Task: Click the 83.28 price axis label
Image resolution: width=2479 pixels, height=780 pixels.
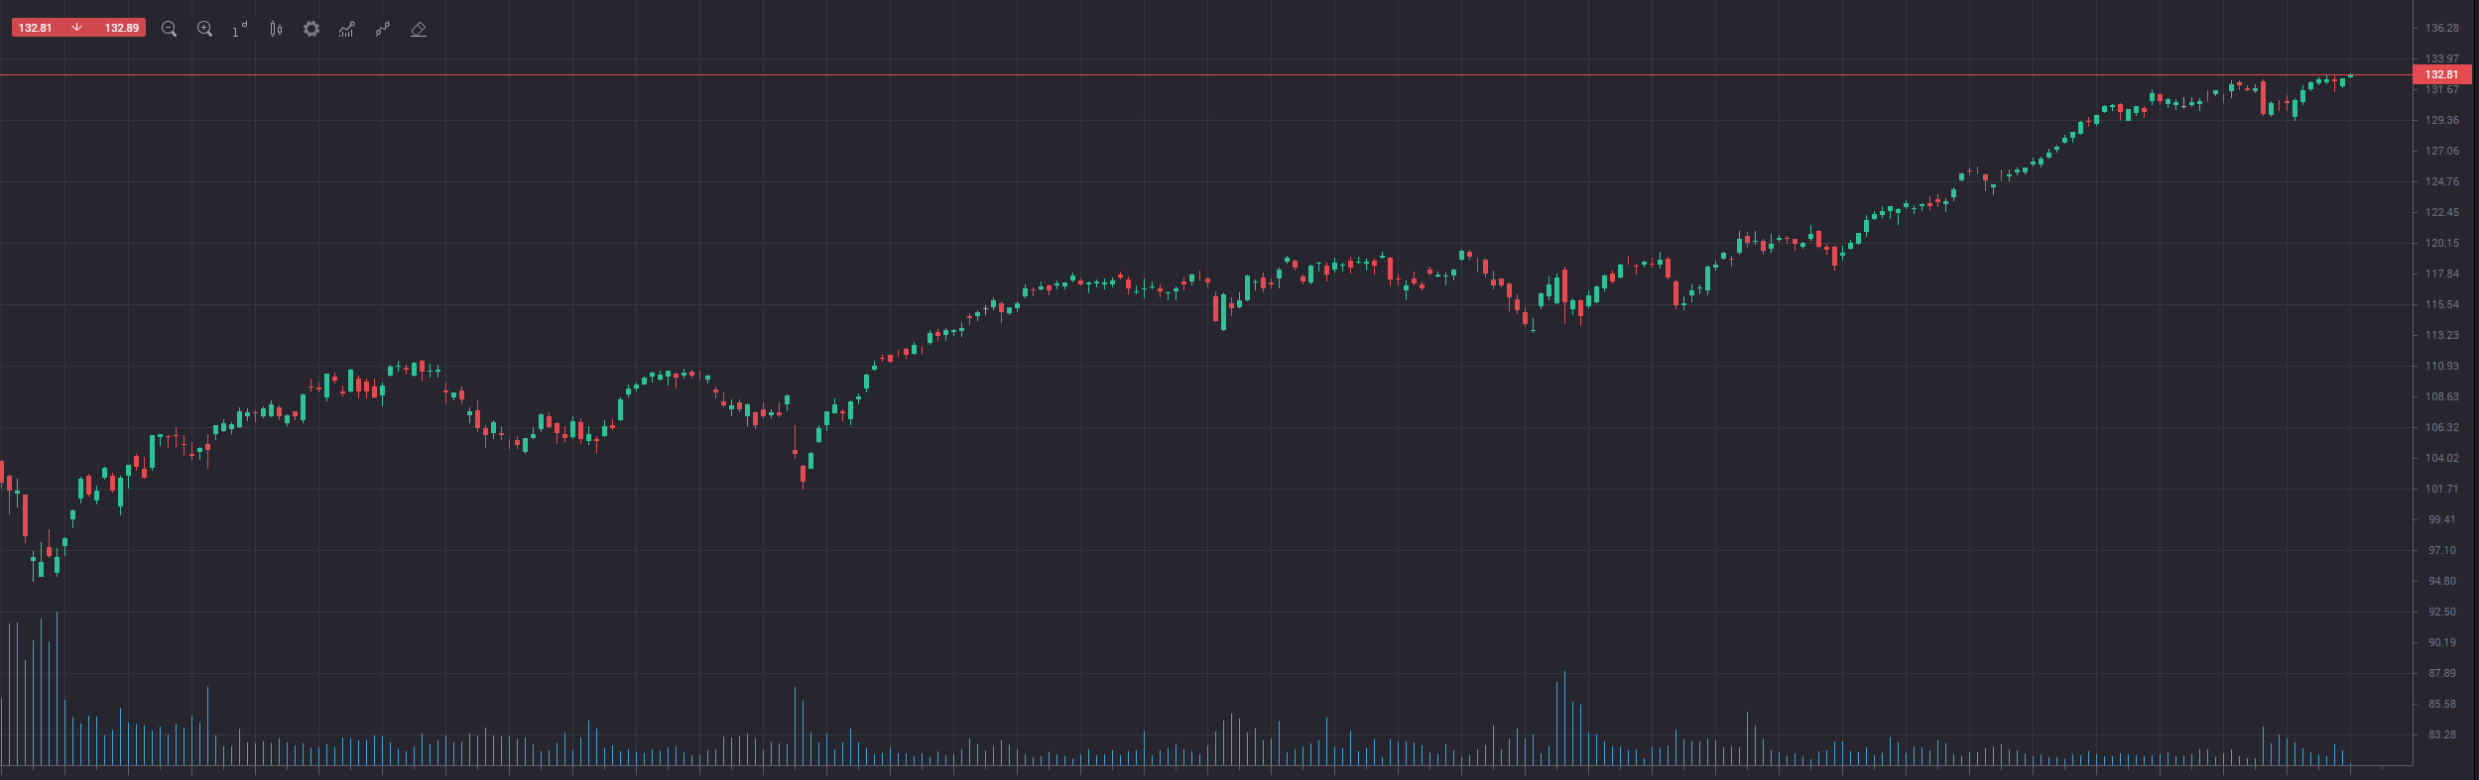Action: (x=2441, y=734)
